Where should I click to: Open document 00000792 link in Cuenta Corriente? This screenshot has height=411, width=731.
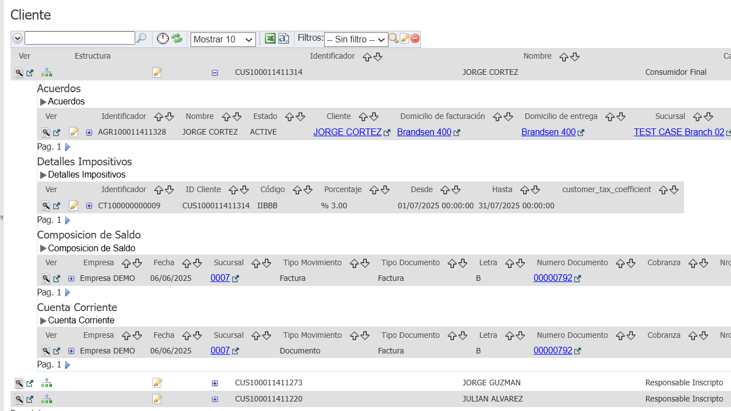(x=553, y=351)
